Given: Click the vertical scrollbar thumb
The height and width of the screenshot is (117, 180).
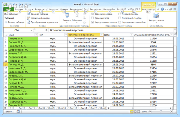Looking at the screenshot, I should pos(175,58).
